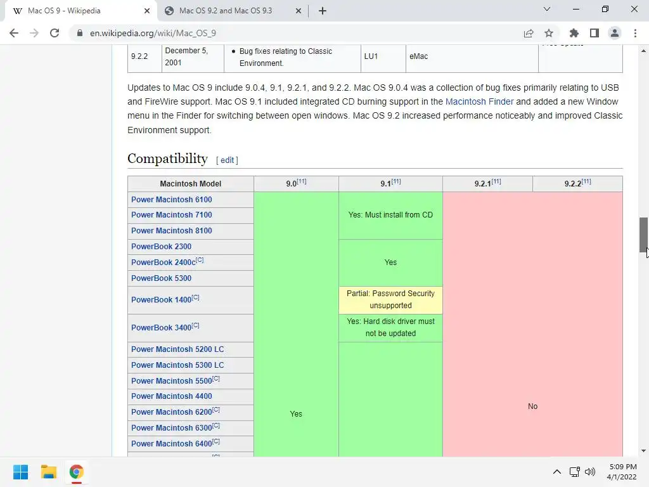This screenshot has width=649, height=487.
Task: Open the Extensions puzzle icon
Action: coord(574,33)
